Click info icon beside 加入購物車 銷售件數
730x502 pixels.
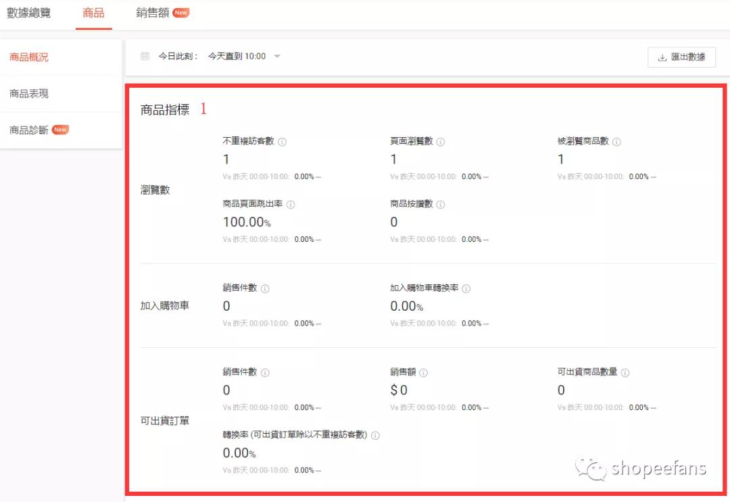pyautogui.click(x=264, y=288)
